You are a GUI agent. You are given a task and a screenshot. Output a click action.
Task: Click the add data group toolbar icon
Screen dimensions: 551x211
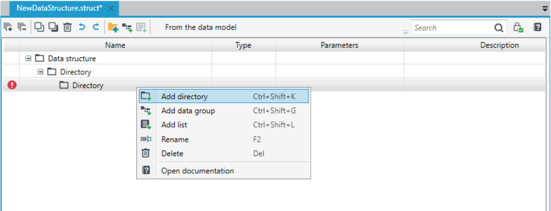click(x=127, y=28)
